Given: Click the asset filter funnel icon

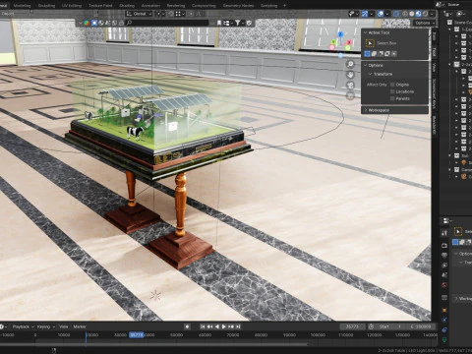Looking at the screenshot, I should (x=238, y=23).
